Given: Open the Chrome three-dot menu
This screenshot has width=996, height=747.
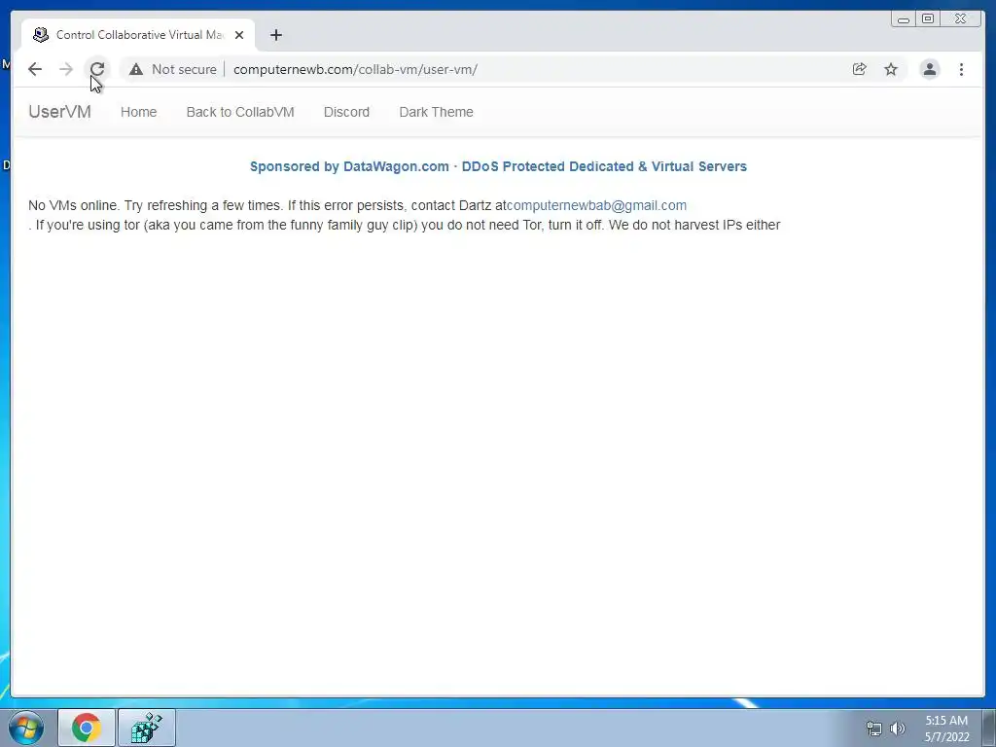Looking at the screenshot, I should pos(961,69).
